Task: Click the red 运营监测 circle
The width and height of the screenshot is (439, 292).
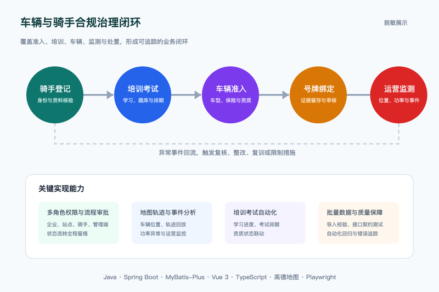Action: pos(399,95)
